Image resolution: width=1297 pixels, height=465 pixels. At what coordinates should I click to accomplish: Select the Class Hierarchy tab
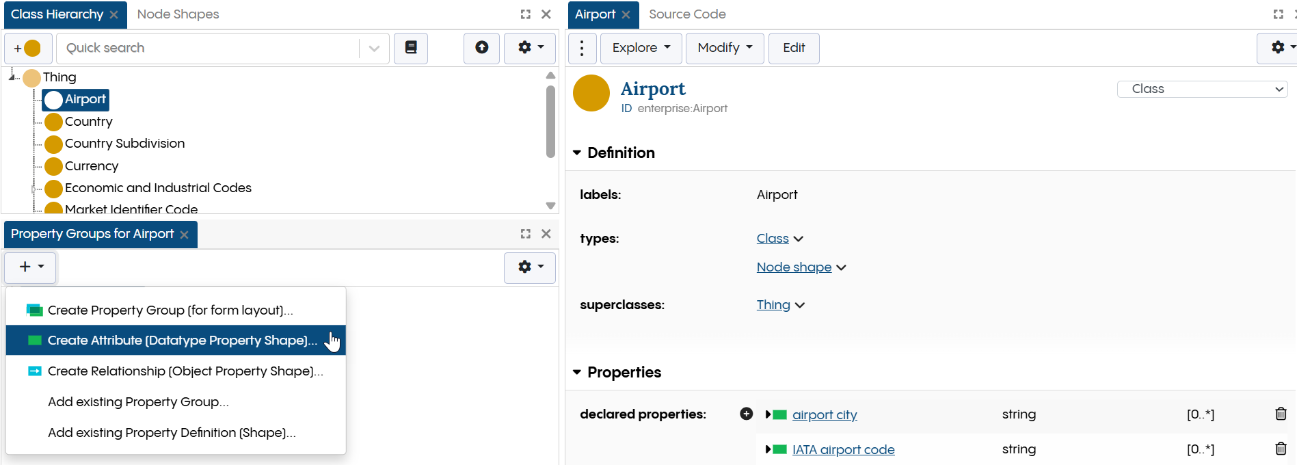[x=57, y=14]
